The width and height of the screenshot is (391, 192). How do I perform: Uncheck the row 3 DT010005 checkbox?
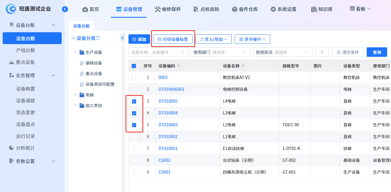pyautogui.click(x=134, y=101)
